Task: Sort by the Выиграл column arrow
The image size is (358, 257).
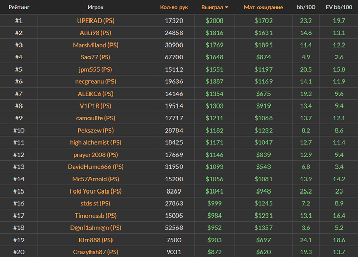Action: (227, 8)
